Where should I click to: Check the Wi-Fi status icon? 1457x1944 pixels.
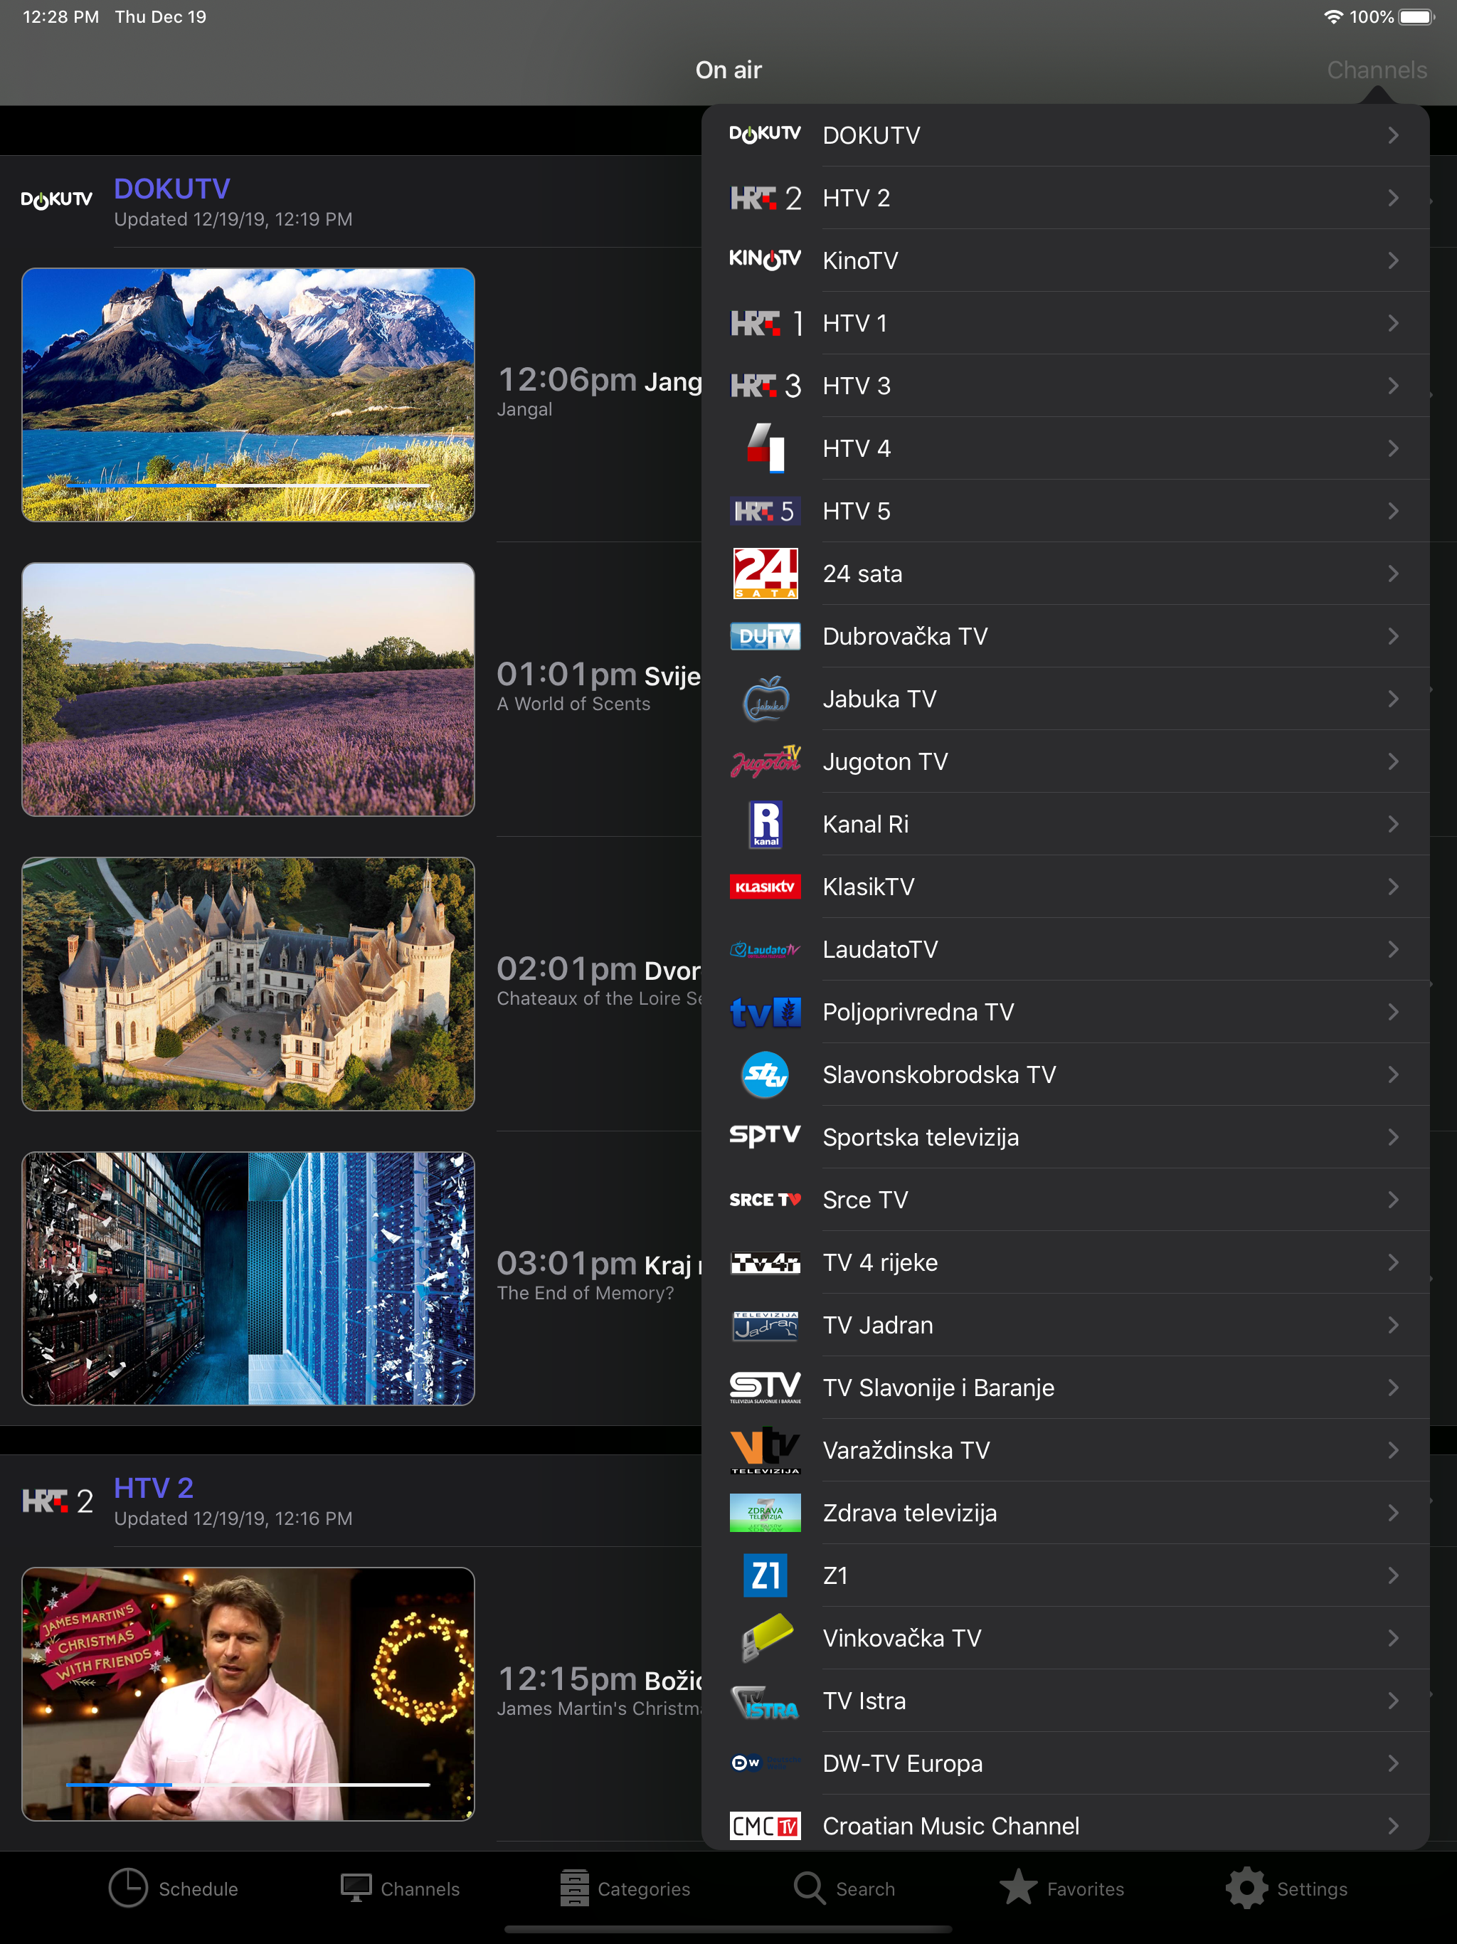(1333, 16)
